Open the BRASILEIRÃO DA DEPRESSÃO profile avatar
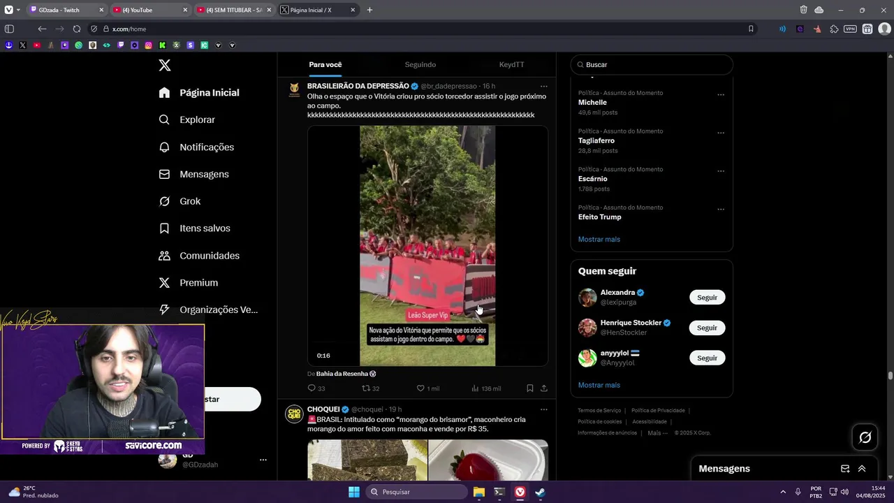This screenshot has height=503, width=894. click(x=294, y=90)
